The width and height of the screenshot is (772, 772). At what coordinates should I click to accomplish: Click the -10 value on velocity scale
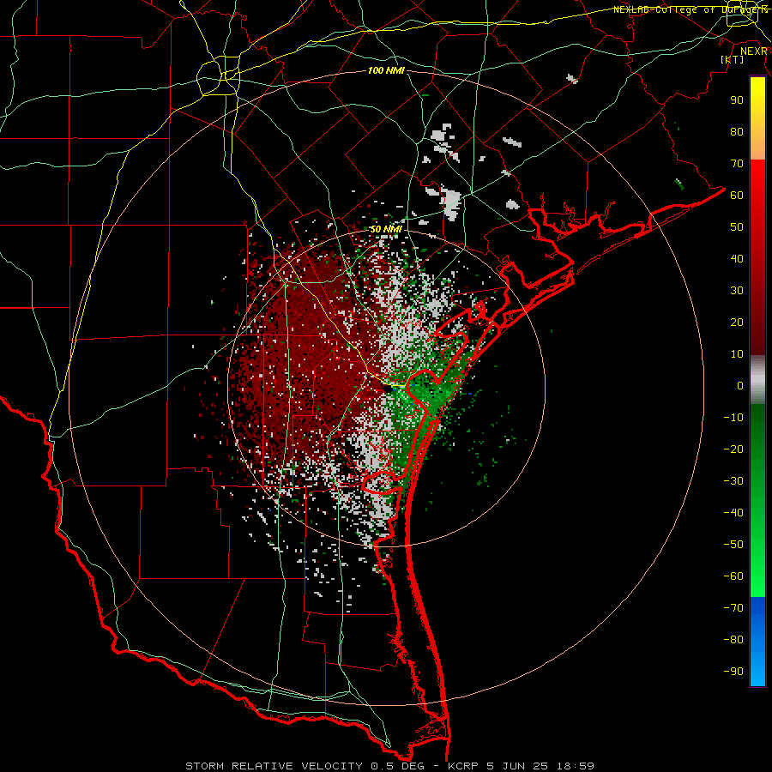click(733, 418)
